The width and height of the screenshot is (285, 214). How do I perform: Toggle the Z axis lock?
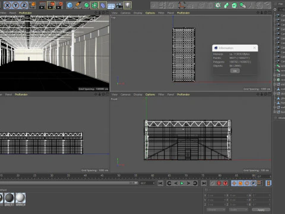[x=24, y=5]
